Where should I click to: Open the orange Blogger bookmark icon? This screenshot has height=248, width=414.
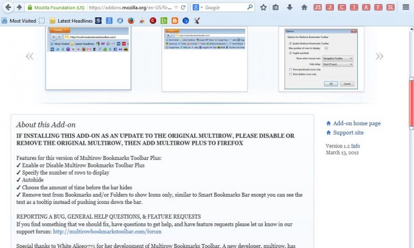pyautogui.click(x=175, y=21)
